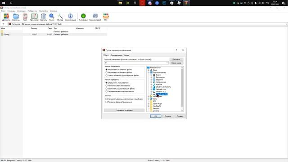The image size is (288, 162).
Task: Click the folder tree scroll-up arrow
Action: [x=182, y=68]
